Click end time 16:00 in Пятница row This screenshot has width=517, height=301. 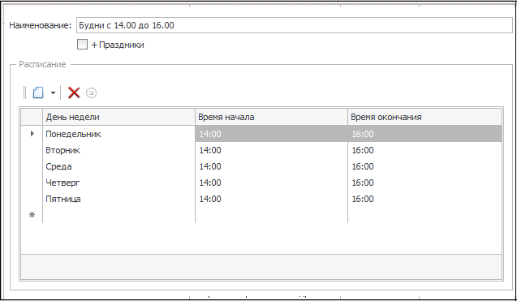pos(425,199)
